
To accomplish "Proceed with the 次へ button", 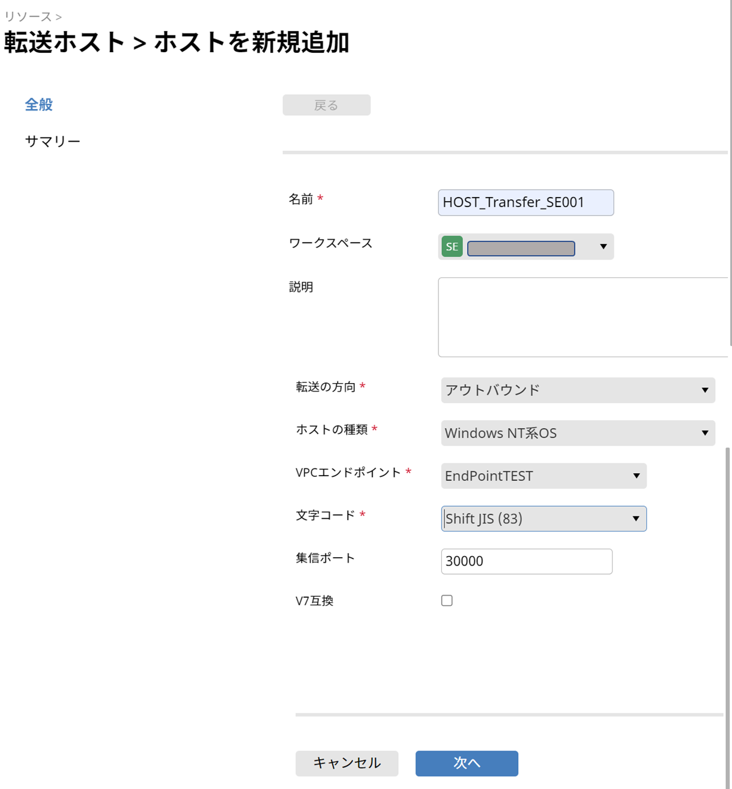I will (x=467, y=763).
